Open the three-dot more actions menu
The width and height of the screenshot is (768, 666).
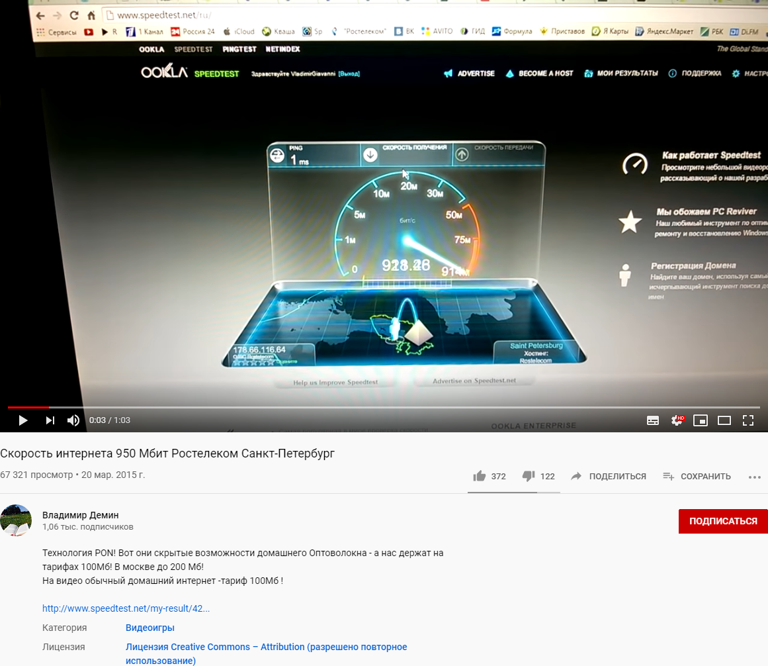coord(755,477)
